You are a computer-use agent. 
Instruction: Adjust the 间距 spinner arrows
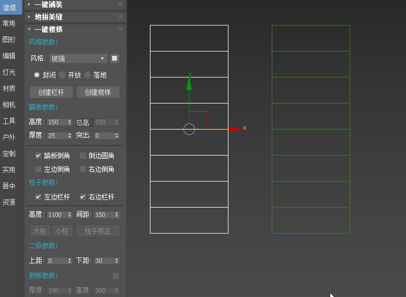pyautogui.click(x=117, y=215)
